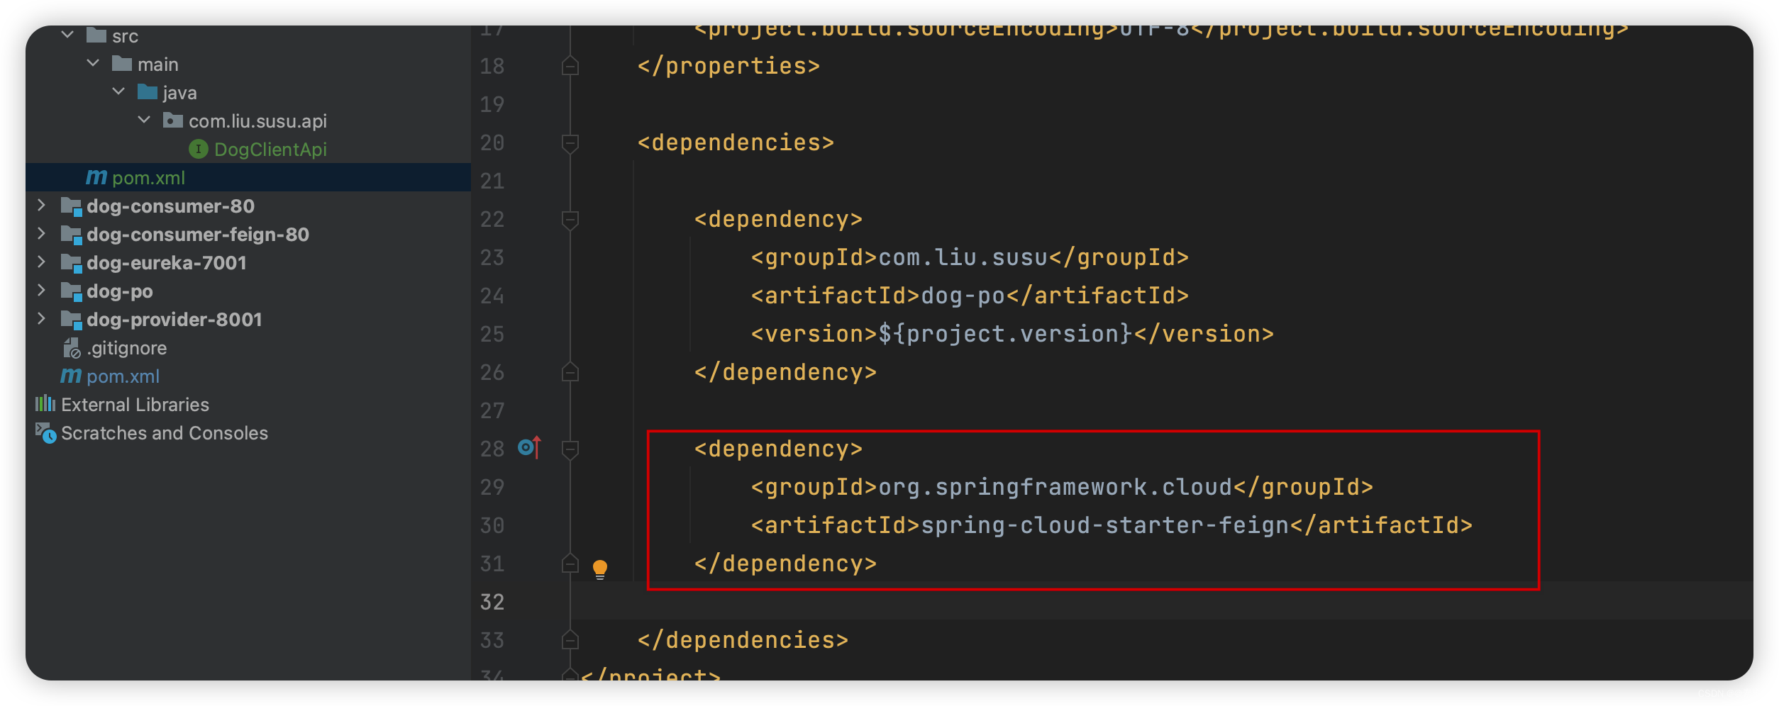
Task: Expand the dog-consumer-feign-80 module
Action: click(41, 234)
